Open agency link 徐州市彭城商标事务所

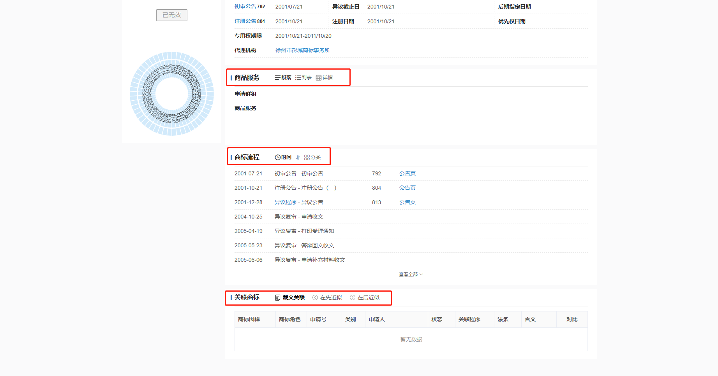coord(303,51)
